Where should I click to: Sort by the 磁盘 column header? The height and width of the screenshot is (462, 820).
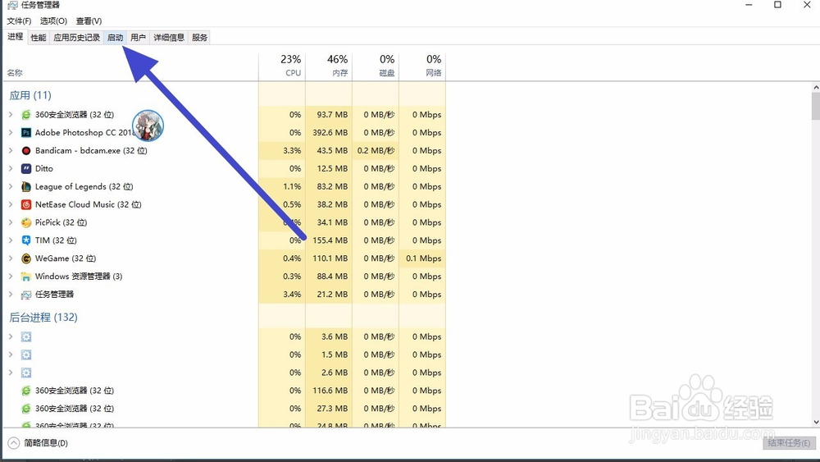point(376,66)
